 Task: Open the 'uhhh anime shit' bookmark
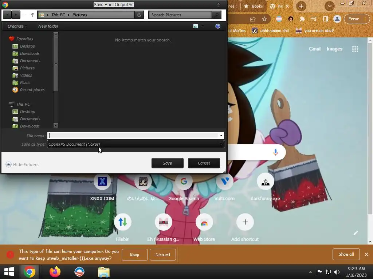[271, 31]
